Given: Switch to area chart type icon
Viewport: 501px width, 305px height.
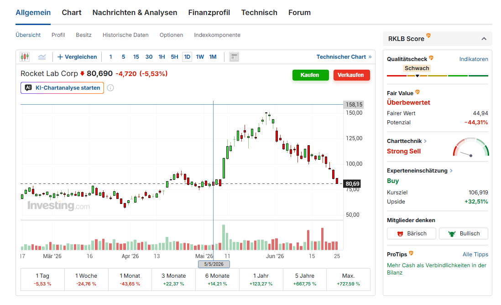Looking at the screenshot, I should 42,57.
